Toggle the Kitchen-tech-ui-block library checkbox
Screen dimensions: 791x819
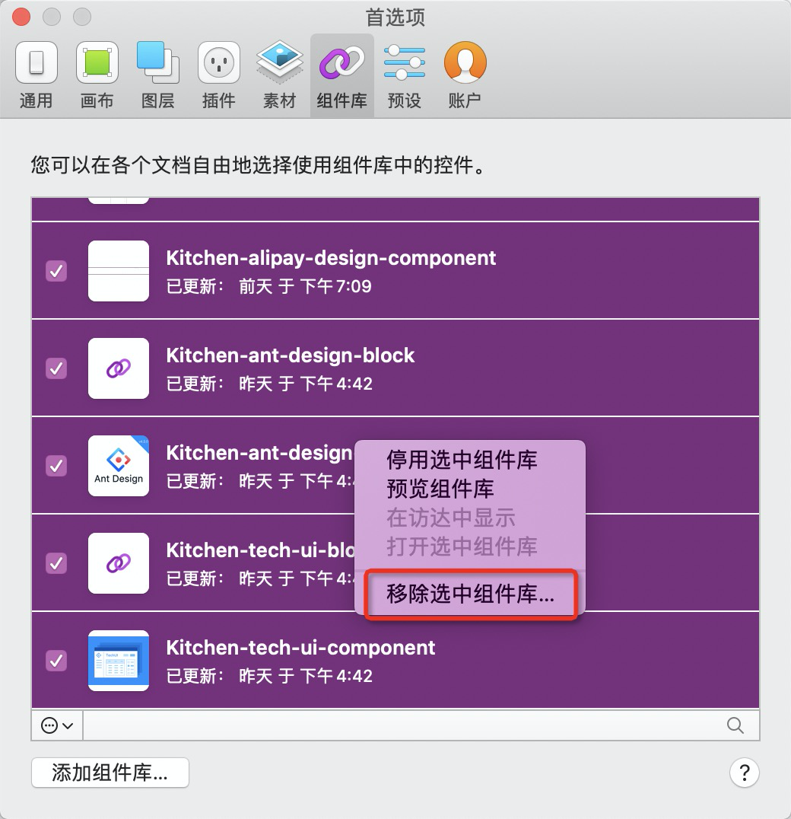(x=56, y=563)
